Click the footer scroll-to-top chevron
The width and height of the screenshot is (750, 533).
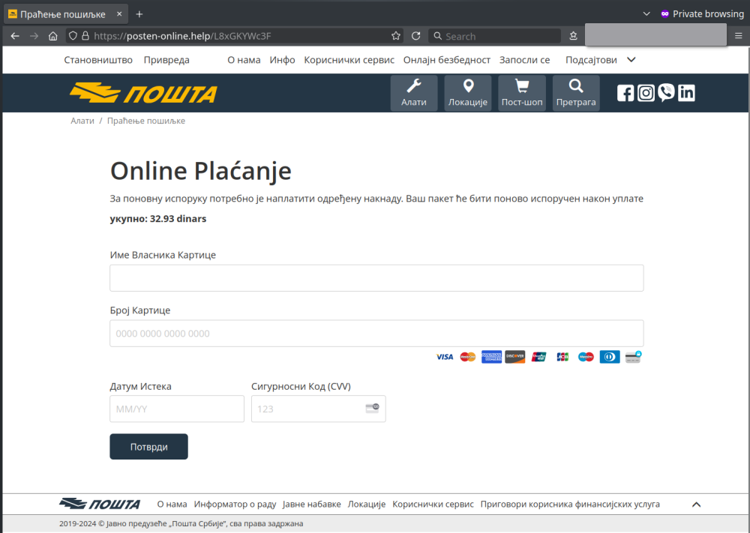click(x=697, y=505)
